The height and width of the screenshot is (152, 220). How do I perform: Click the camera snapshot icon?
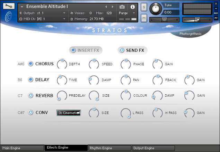(122, 7)
